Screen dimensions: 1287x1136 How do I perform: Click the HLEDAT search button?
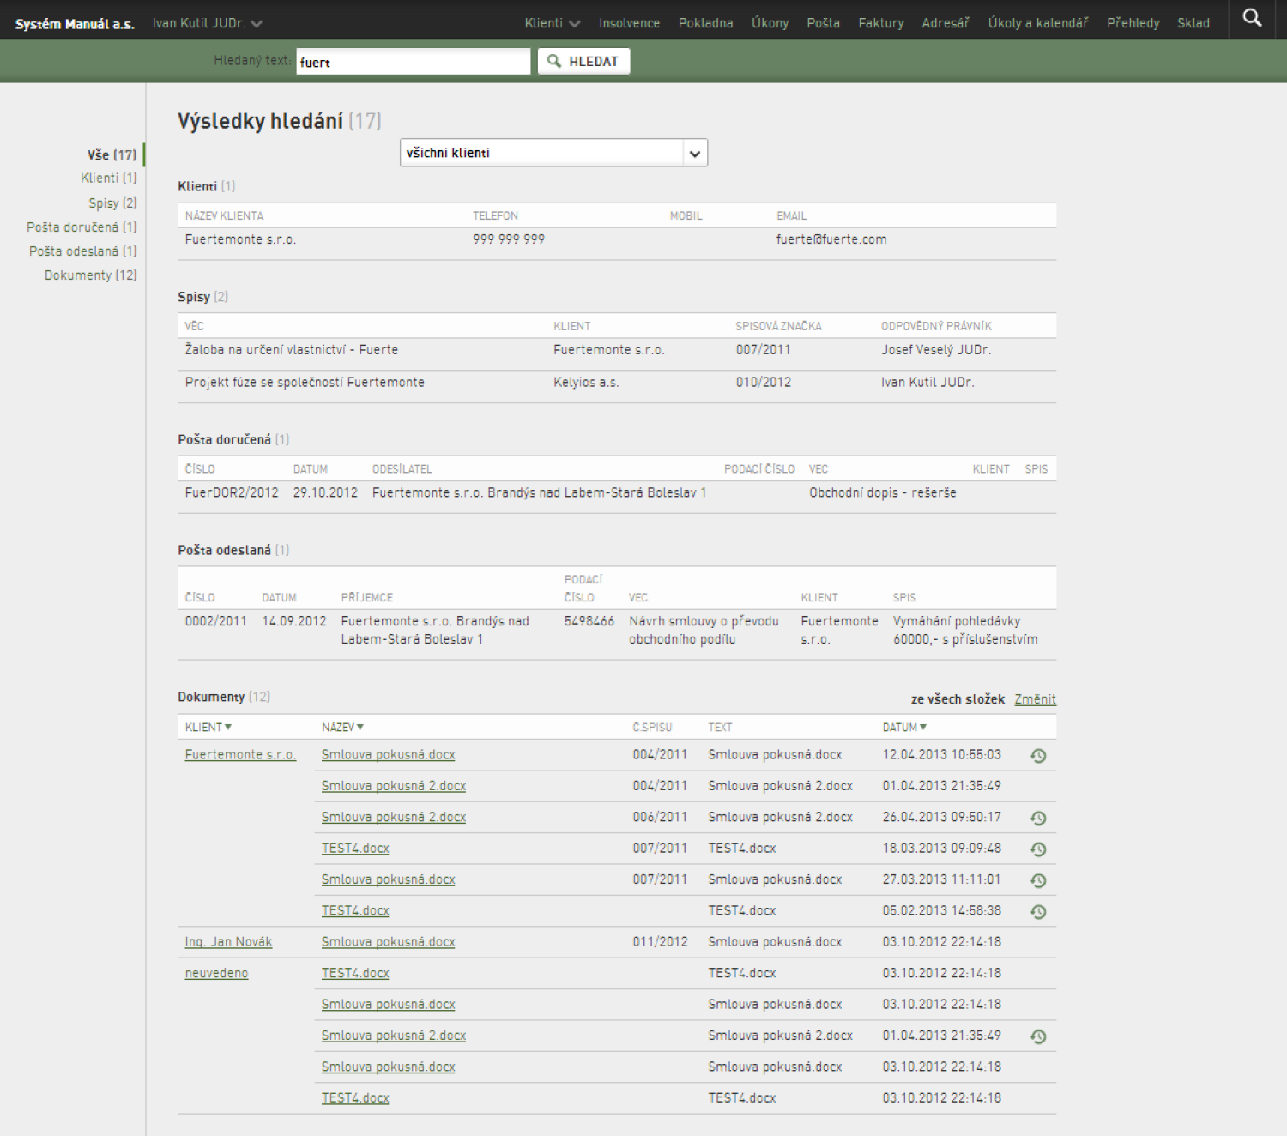point(583,61)
